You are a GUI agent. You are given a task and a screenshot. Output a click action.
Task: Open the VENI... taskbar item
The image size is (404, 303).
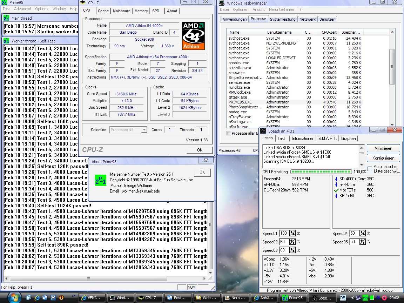tap(92, 298)
